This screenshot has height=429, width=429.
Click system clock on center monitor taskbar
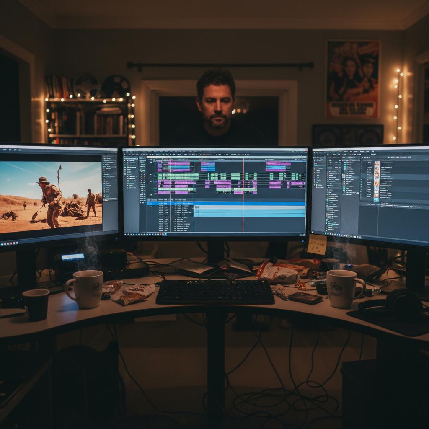(300, 235)
